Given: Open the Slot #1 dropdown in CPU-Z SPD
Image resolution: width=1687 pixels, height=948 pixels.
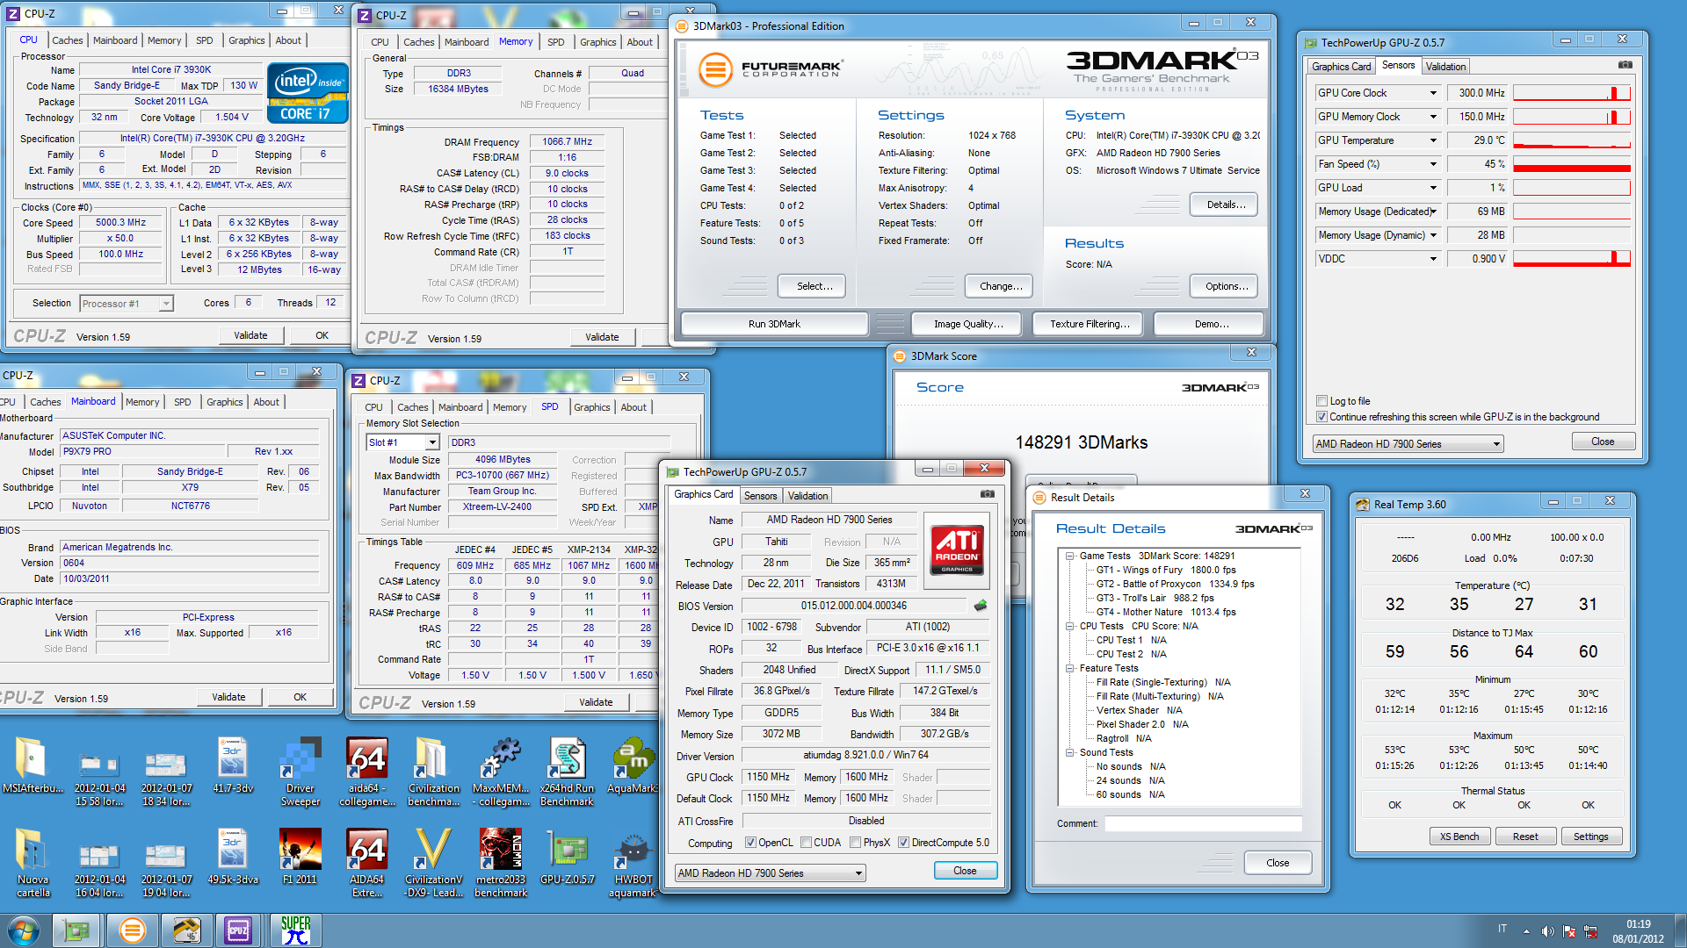Looking at the screenshot, I should click(431, 442).
